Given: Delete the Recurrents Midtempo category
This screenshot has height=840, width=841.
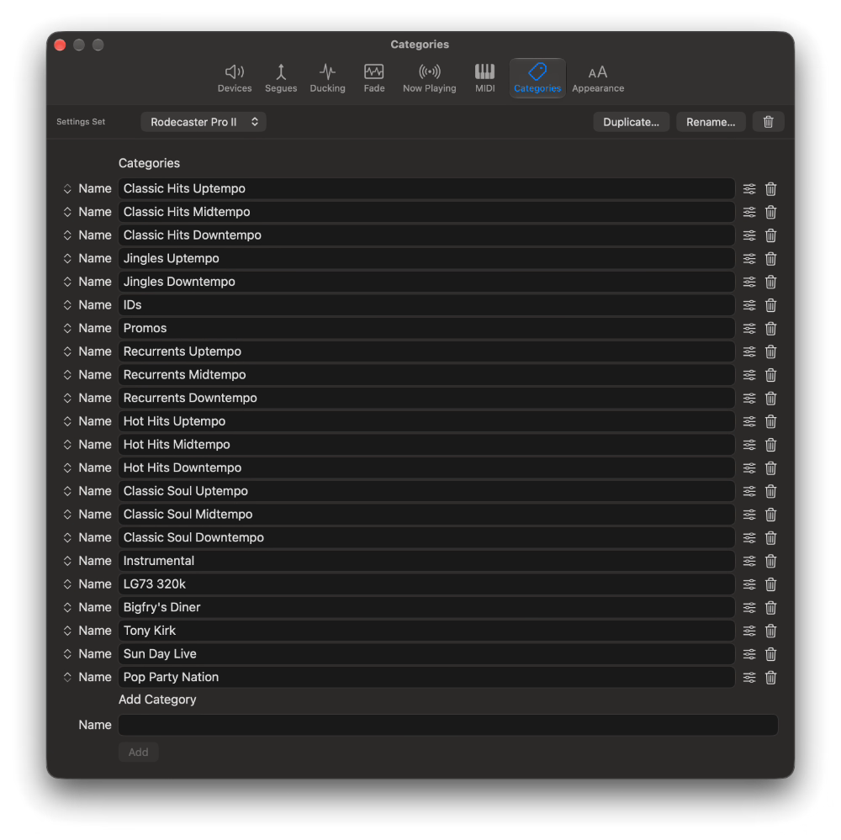Looking at the screenshot, I should [770, 375].
